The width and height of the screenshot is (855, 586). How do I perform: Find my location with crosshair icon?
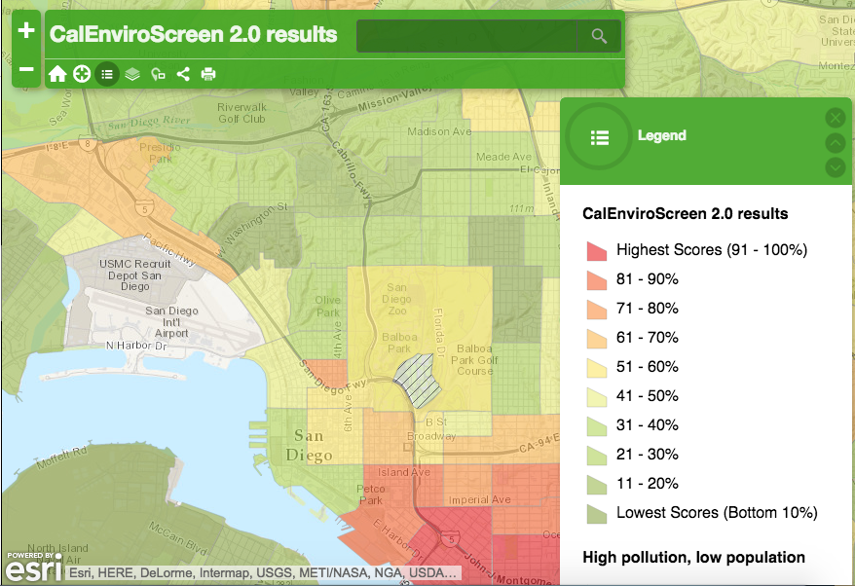pyautogui.click(x=82, y=74)
